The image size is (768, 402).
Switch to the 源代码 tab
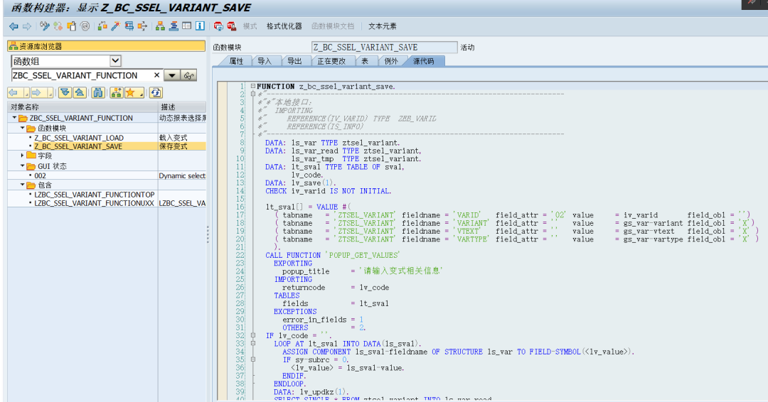click(x=424, y=61)
